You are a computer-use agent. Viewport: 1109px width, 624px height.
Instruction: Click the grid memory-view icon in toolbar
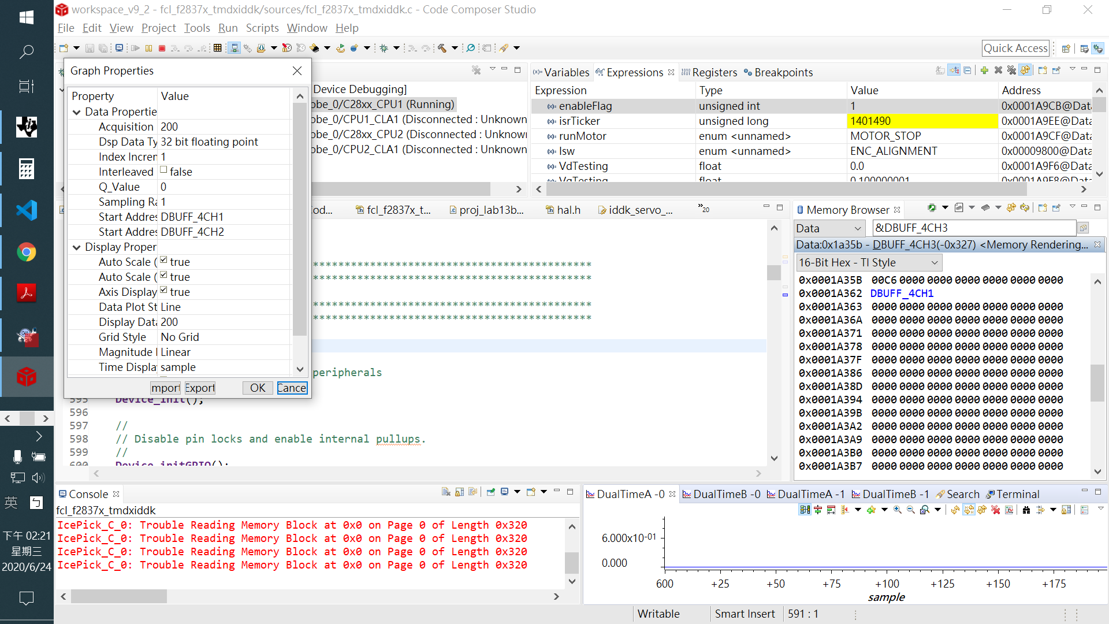217,48
